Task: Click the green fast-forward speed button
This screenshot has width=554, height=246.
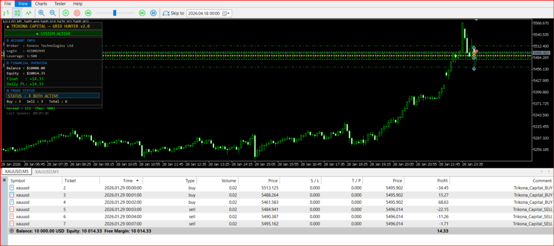Action: coord(142,13)
